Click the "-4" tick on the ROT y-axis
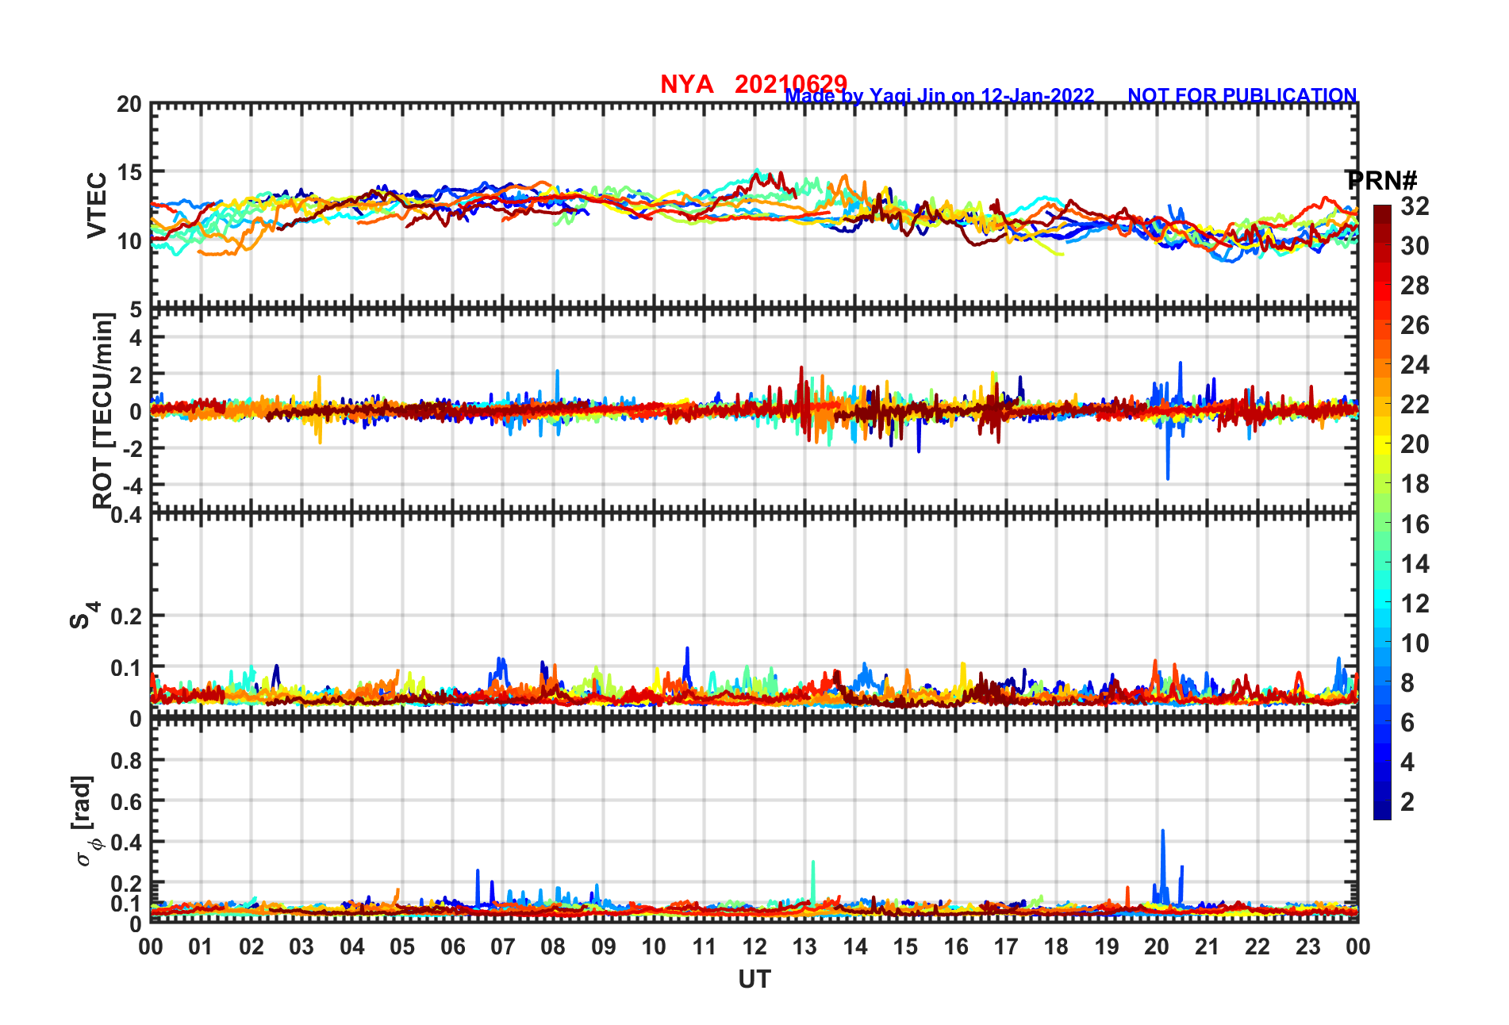The height and width of the screenshot is (1025, 1509). (132, 485)
